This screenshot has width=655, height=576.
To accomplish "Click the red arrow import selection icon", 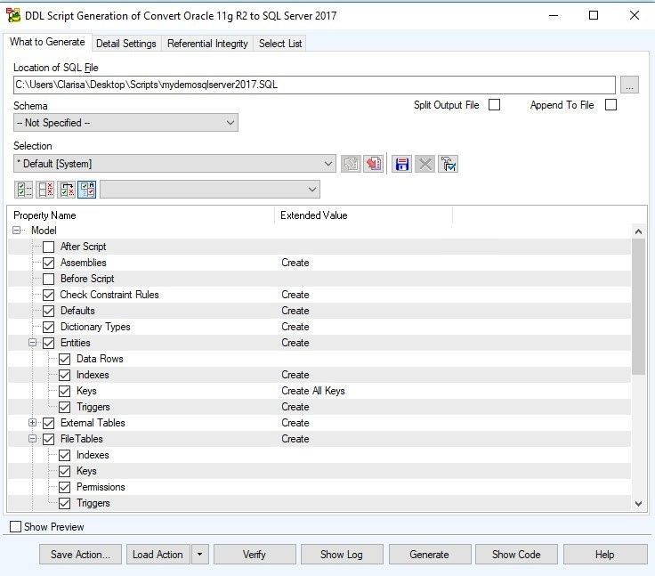I will click(x=374, y=164).
